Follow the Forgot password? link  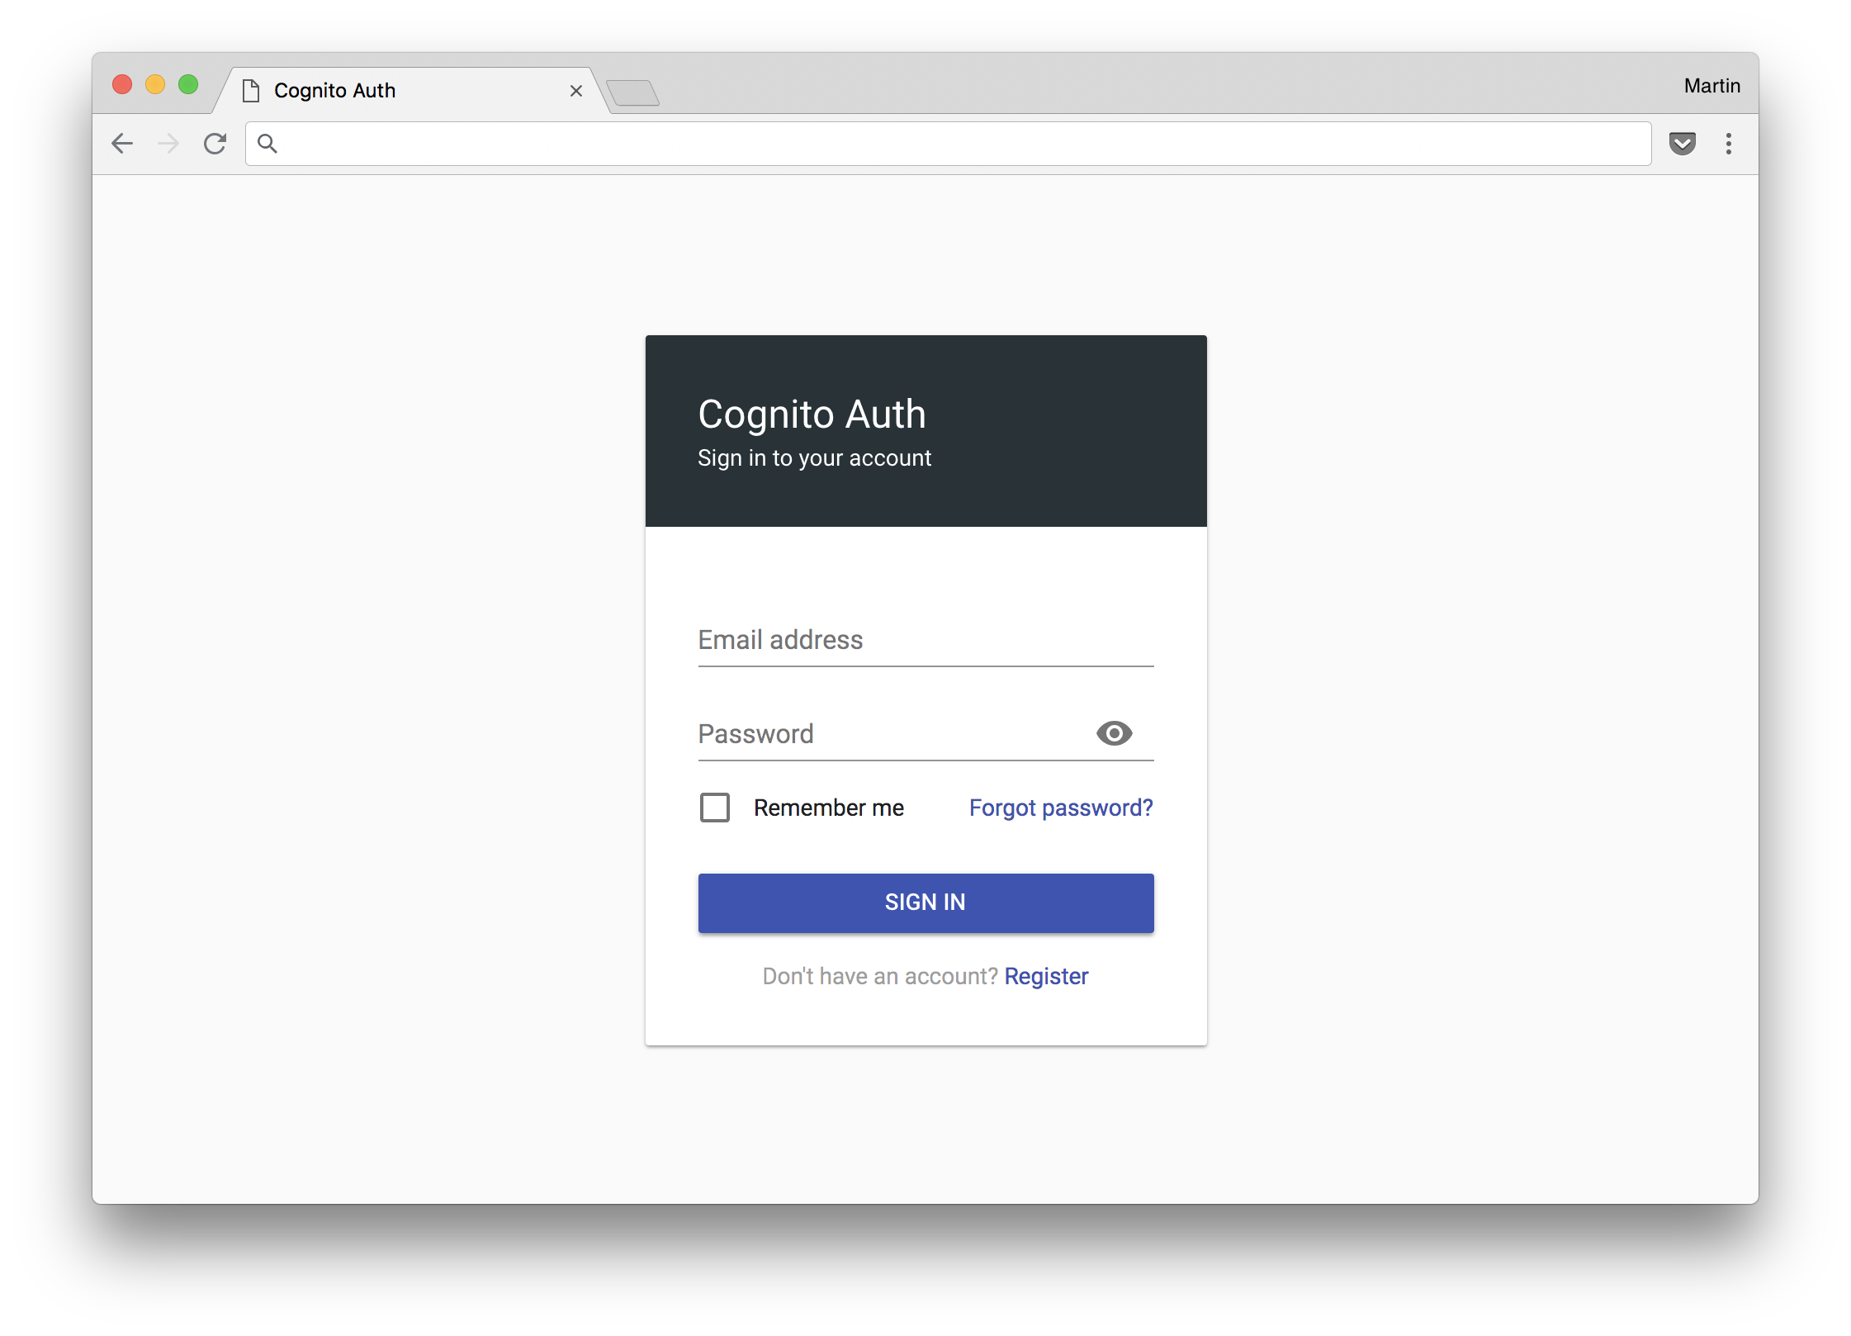[1061, 808]
